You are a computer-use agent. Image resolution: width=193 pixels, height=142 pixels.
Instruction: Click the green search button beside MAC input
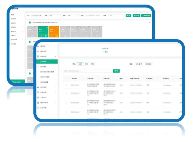click(116, 71)
